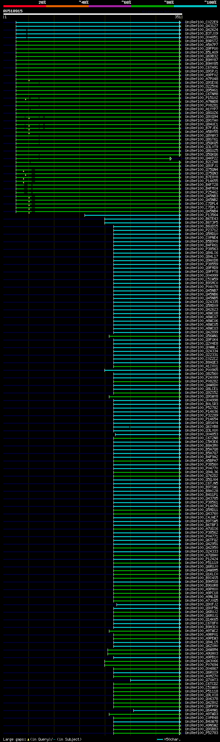Select the UniRef100_C6TJN5 label
The height and width of the screenshot is (742, 220).
pos(201,484)
